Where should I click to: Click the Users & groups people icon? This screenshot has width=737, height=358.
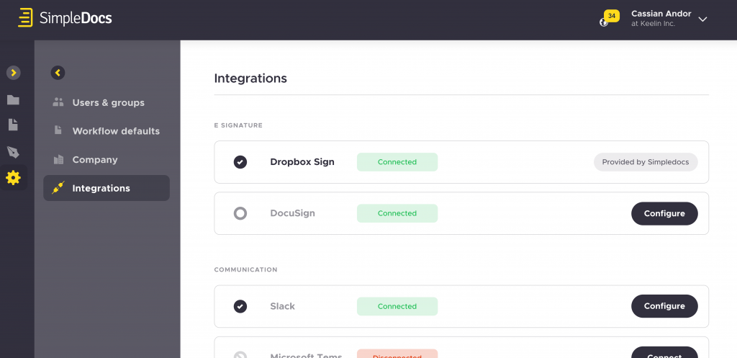[58, 102]
